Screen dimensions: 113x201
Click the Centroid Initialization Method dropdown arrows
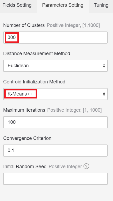point(104,94)
